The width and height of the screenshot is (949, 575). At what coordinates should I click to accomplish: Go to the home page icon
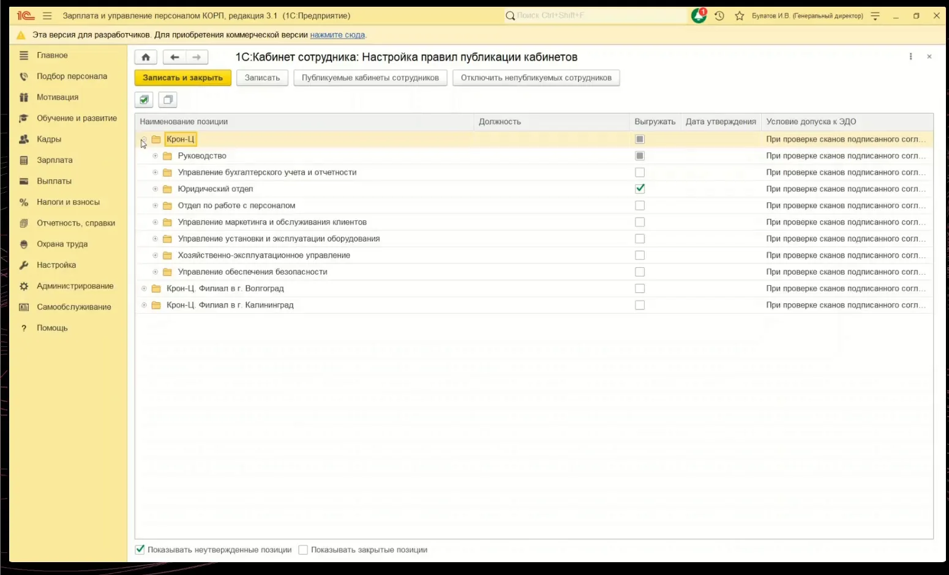click(146, 57)
